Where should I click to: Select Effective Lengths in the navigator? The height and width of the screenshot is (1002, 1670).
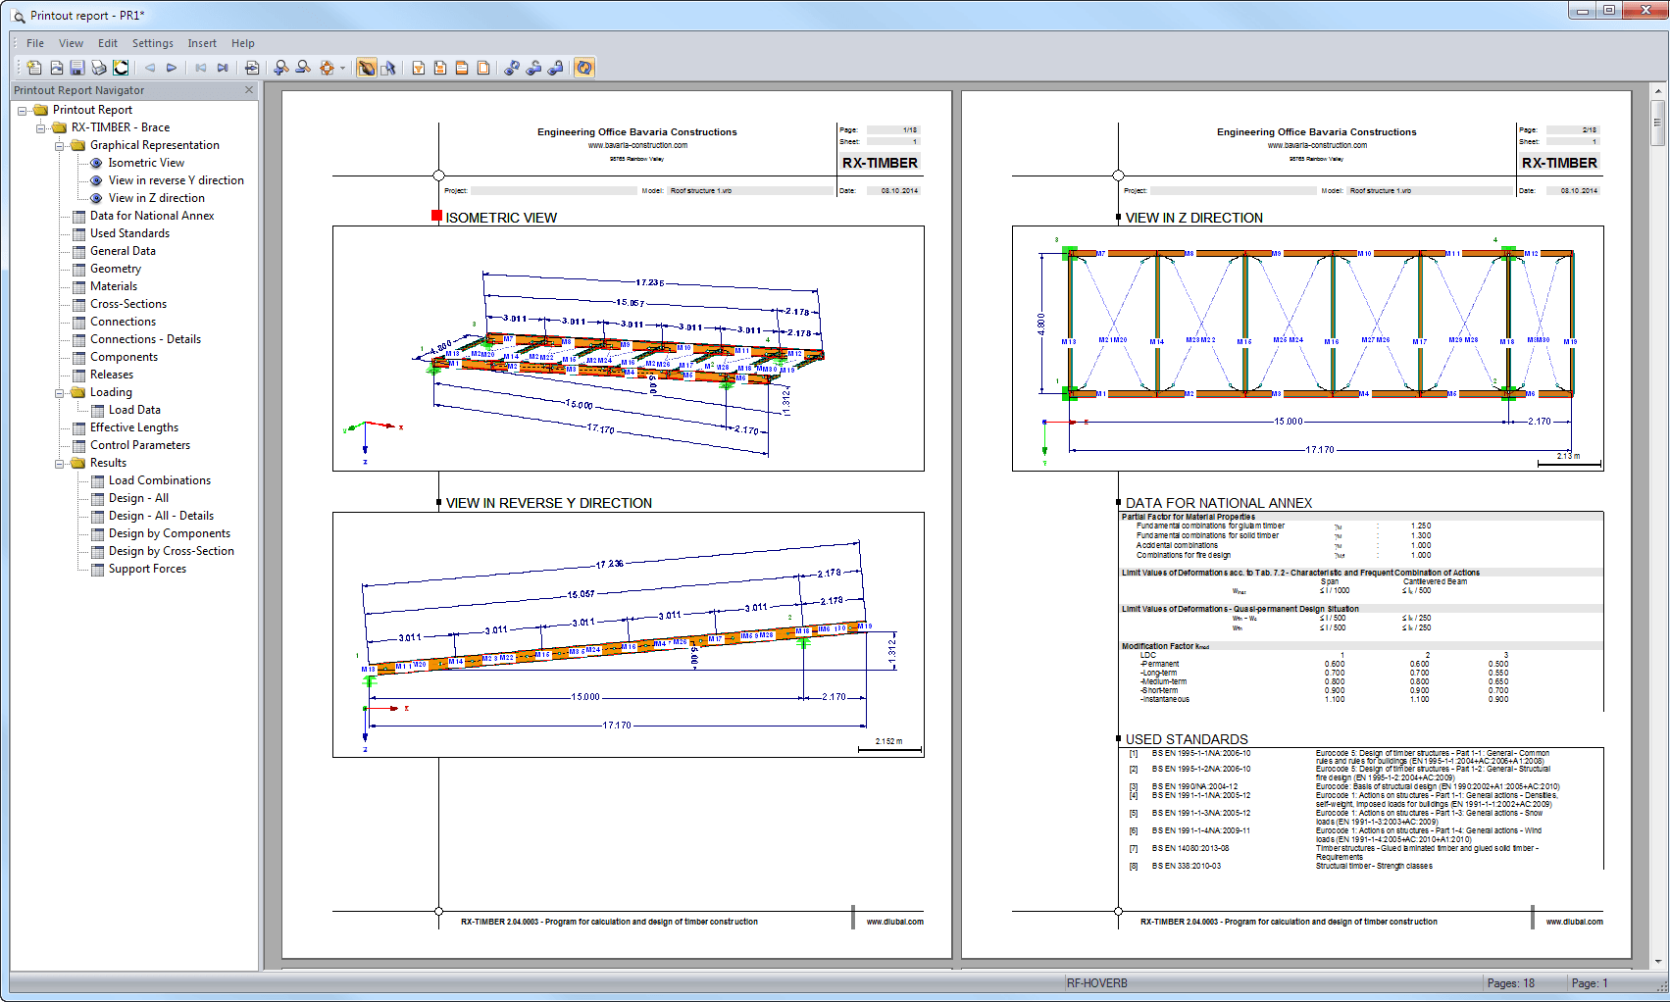click(x=134, y=427)
